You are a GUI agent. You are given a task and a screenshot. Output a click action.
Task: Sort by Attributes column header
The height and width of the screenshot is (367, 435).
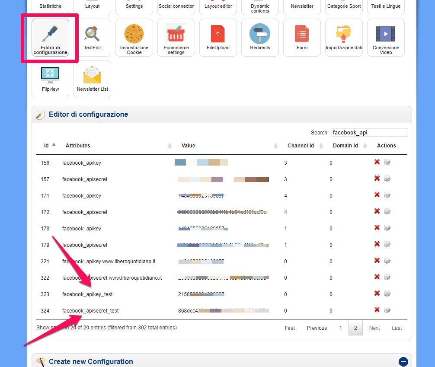pyautogui.click(x=78, y=146)
